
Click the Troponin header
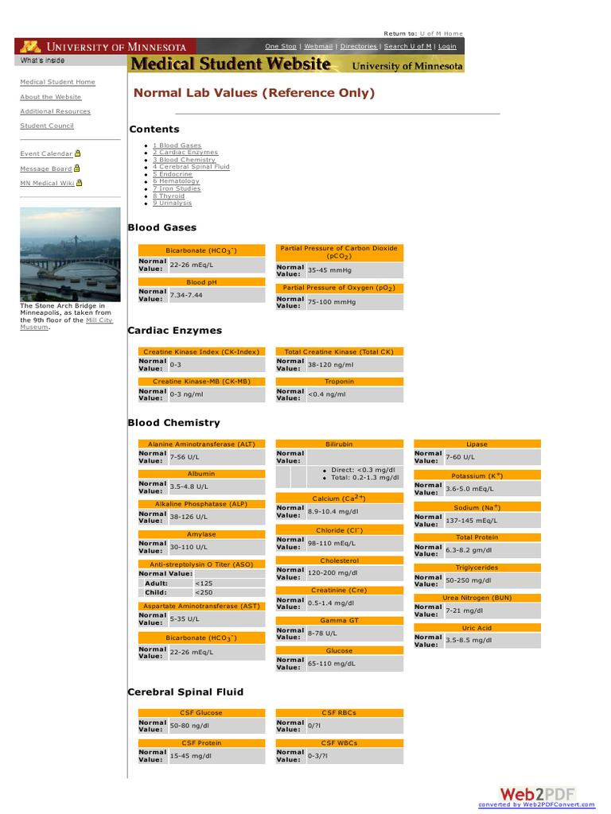pos(339,382)
